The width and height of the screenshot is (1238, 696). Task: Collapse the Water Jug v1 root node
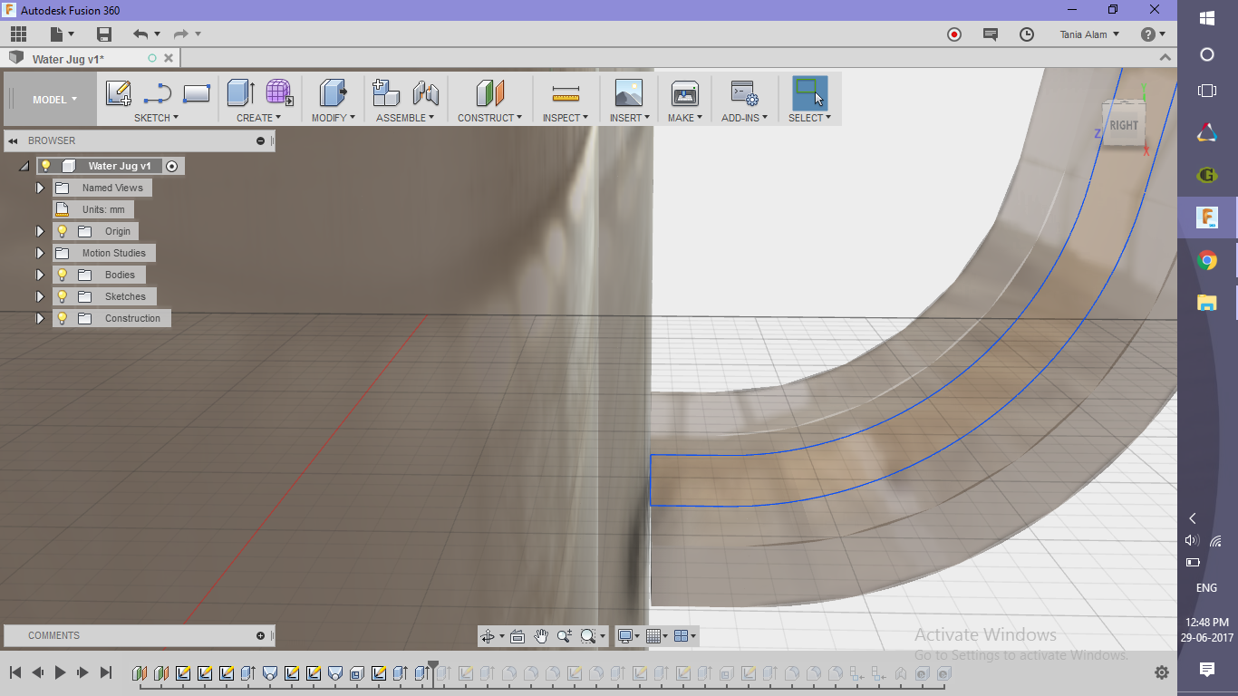click(x=24, y=167)
